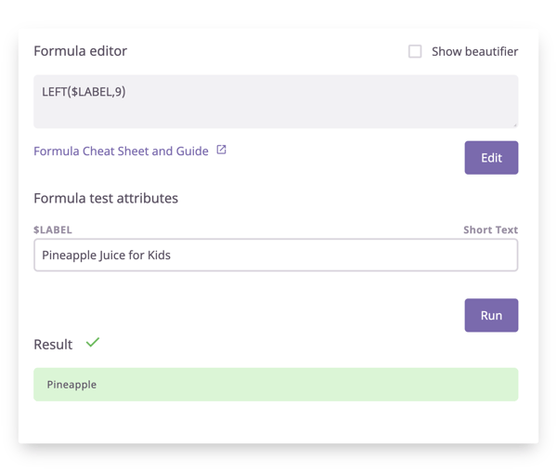This screenshot has height=472, width=557.
Task: Click the Formula test attributes heading
Action: click(x=106, y=198)
